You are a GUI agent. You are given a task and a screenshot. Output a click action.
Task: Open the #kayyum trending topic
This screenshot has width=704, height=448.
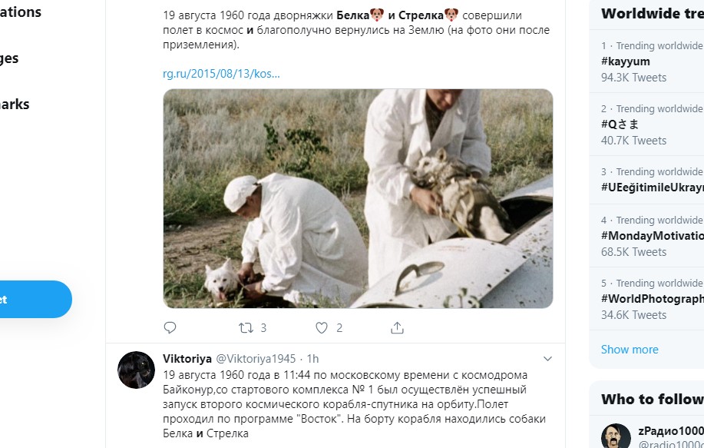(626, 61)
